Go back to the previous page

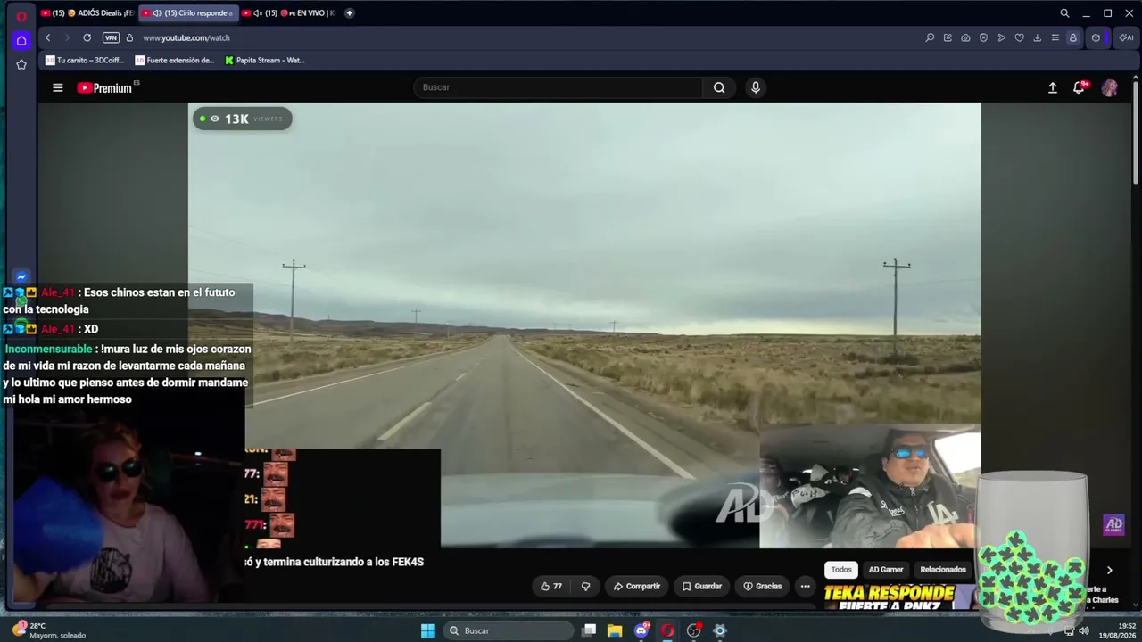[48, 37]
